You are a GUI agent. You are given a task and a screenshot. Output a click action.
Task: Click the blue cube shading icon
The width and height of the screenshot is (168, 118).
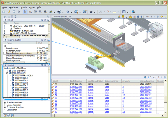(59, 12)
